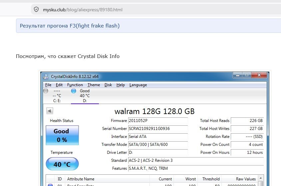Open the Disk menu
Screen dimensions: 281x186
point(108,85)
